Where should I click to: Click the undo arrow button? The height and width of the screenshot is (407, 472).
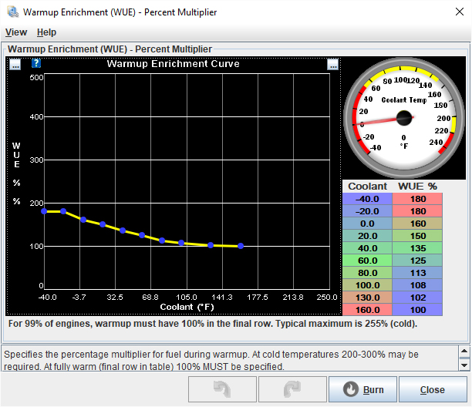(222, 389)
